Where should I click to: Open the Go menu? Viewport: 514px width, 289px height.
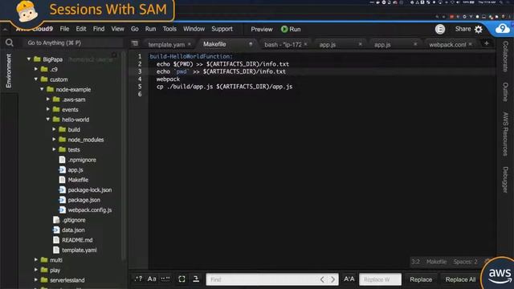pyautogui.click(x=134, y=29)
